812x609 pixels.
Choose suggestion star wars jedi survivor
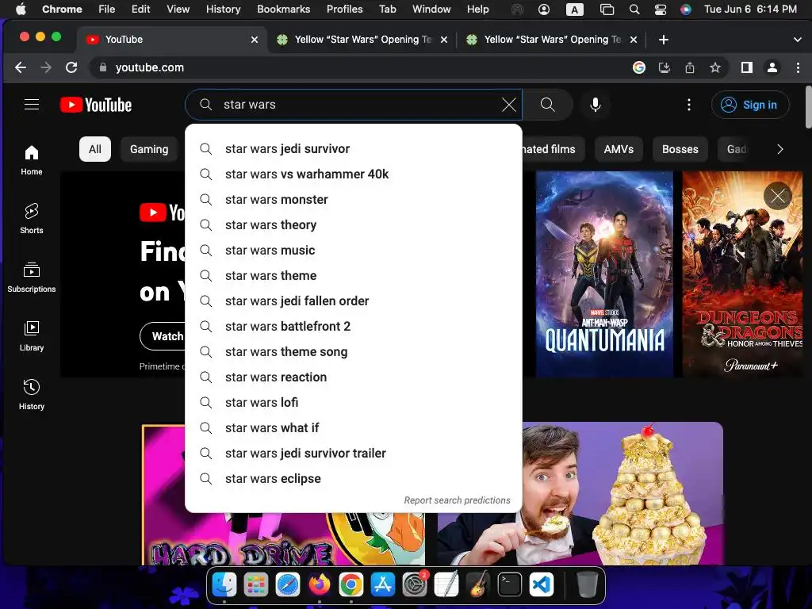pos(353,148)
